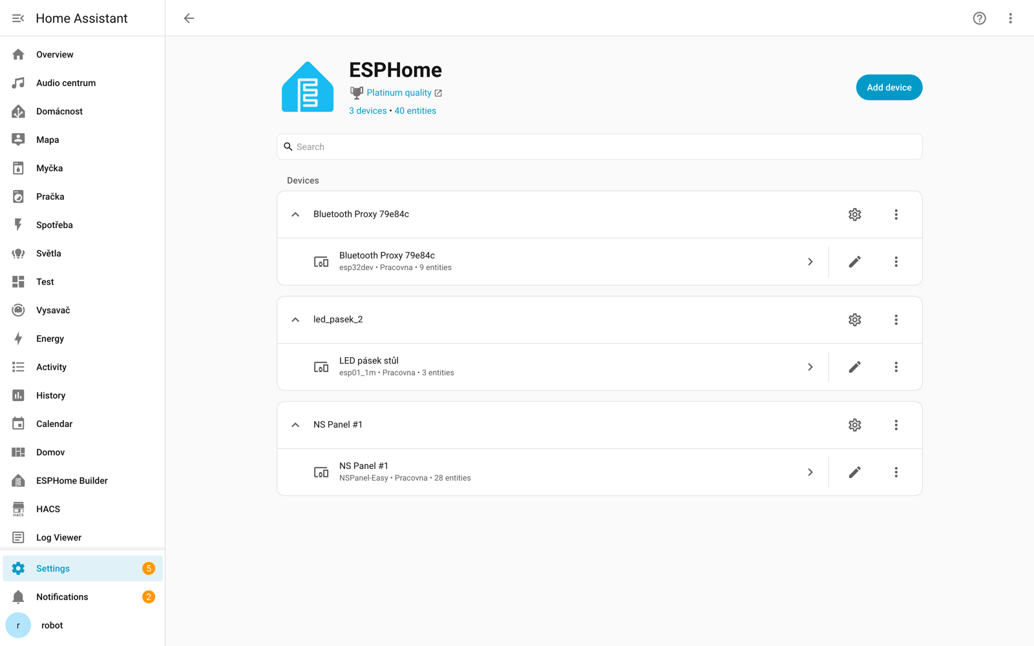Screen dimensions: 1034x646
Task: Open Settings in sidebar
Action: pyautogui.click(x=83, y=568)
